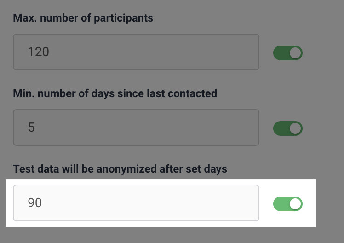Click the white knob of the participants switch
Viewport: 344px width, 243px height.
click(x=295, y=53)
